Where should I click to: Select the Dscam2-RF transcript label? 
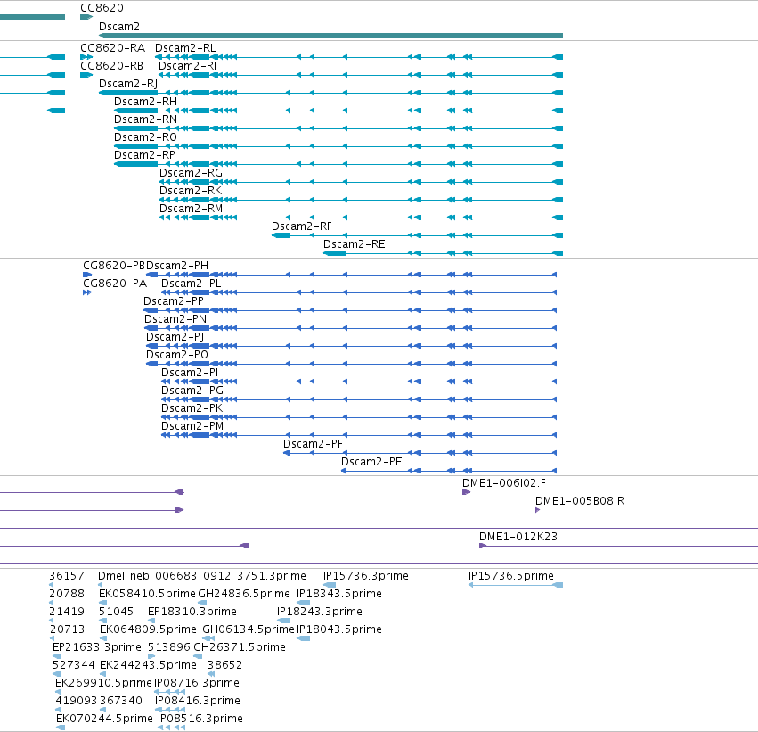point(302,226)
